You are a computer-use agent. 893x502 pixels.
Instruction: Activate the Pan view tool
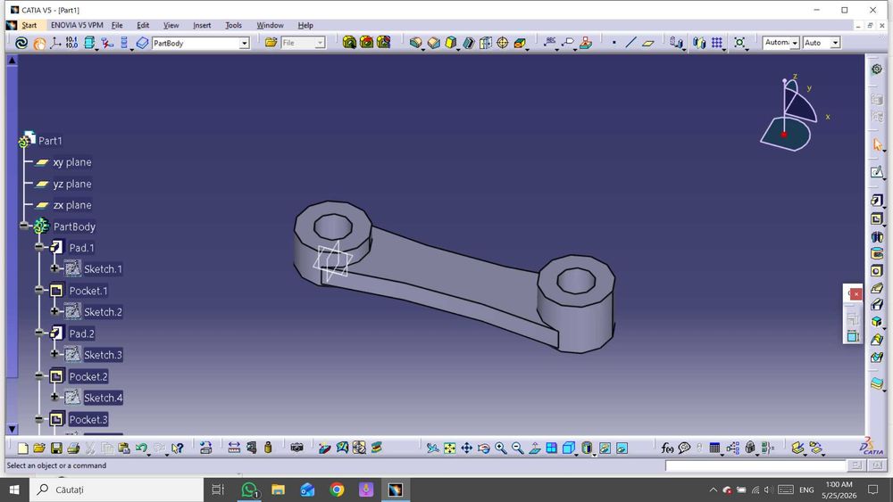(466, 448)
